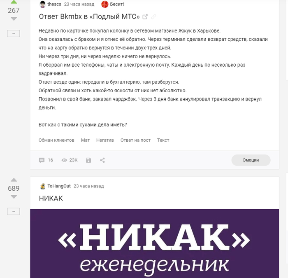This screenshot has width=288, height=278.
Task: Share the post via share icon
Action: coord(102,160)
